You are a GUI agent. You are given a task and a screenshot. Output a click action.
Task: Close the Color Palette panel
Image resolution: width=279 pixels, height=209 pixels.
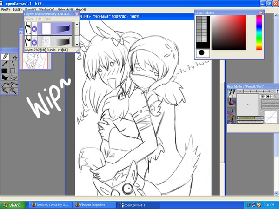tap(261, 13)
